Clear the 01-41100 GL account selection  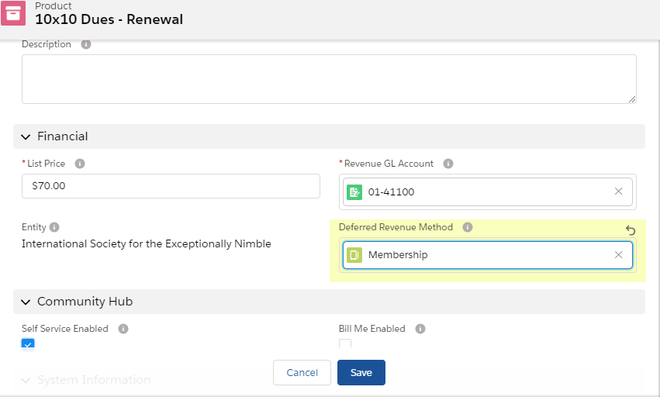click(618, 192)
